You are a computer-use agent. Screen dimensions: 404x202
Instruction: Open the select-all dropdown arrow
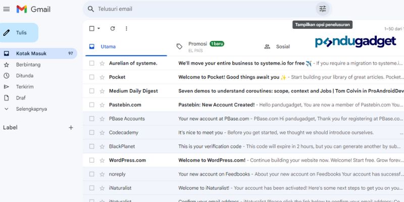click(98, 29)
